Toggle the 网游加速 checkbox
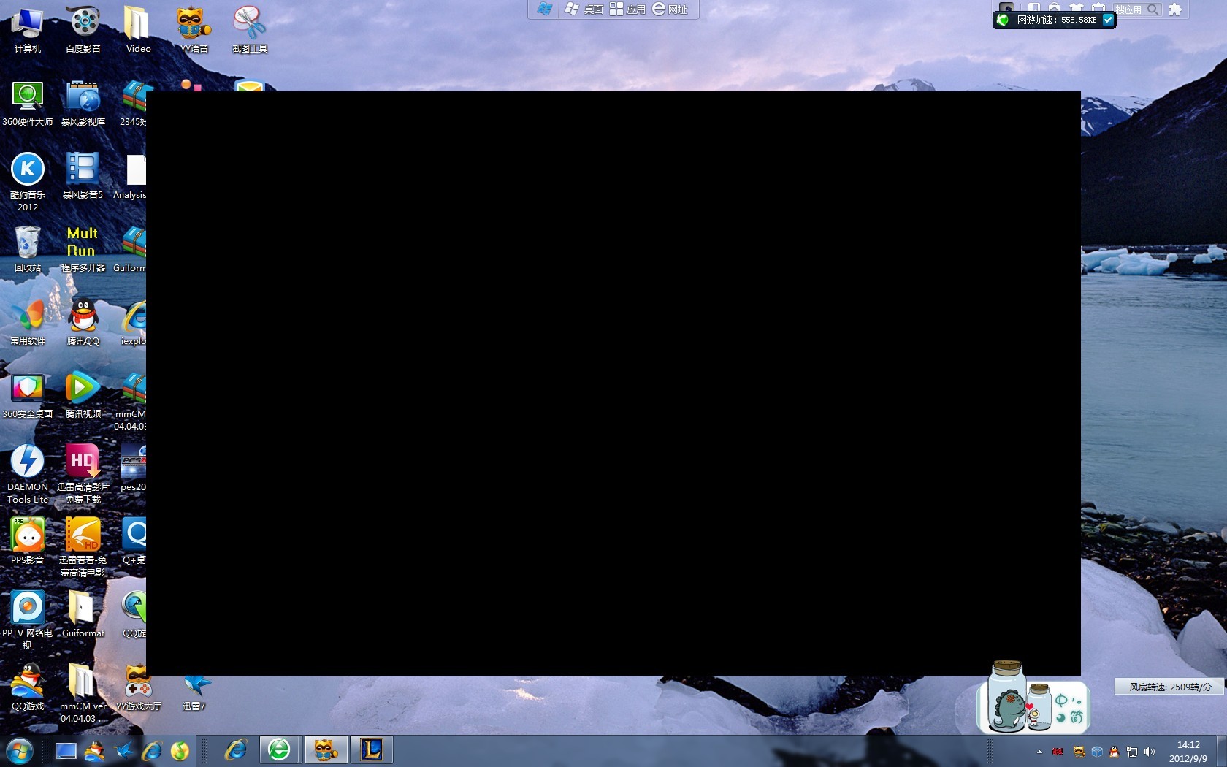 (x=1108, y=20)
